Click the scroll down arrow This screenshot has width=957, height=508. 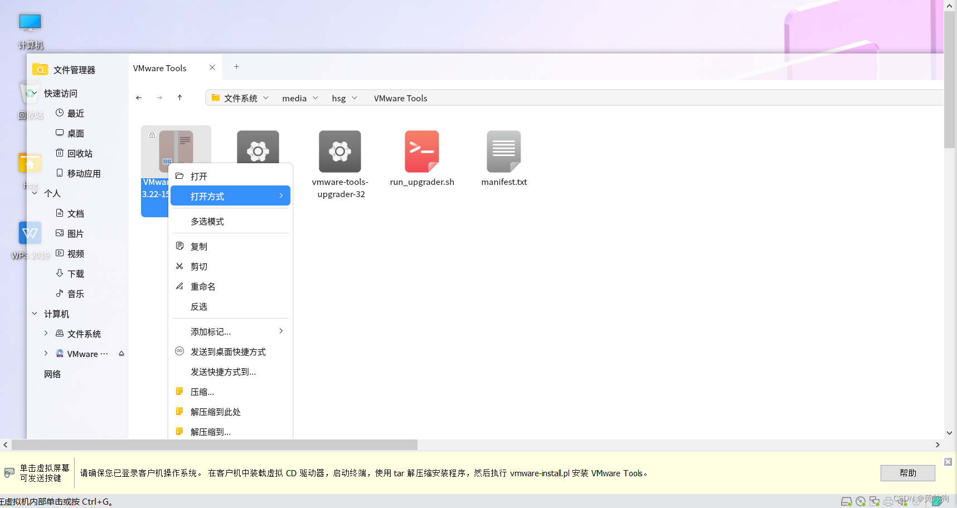[x=950, y=433]
